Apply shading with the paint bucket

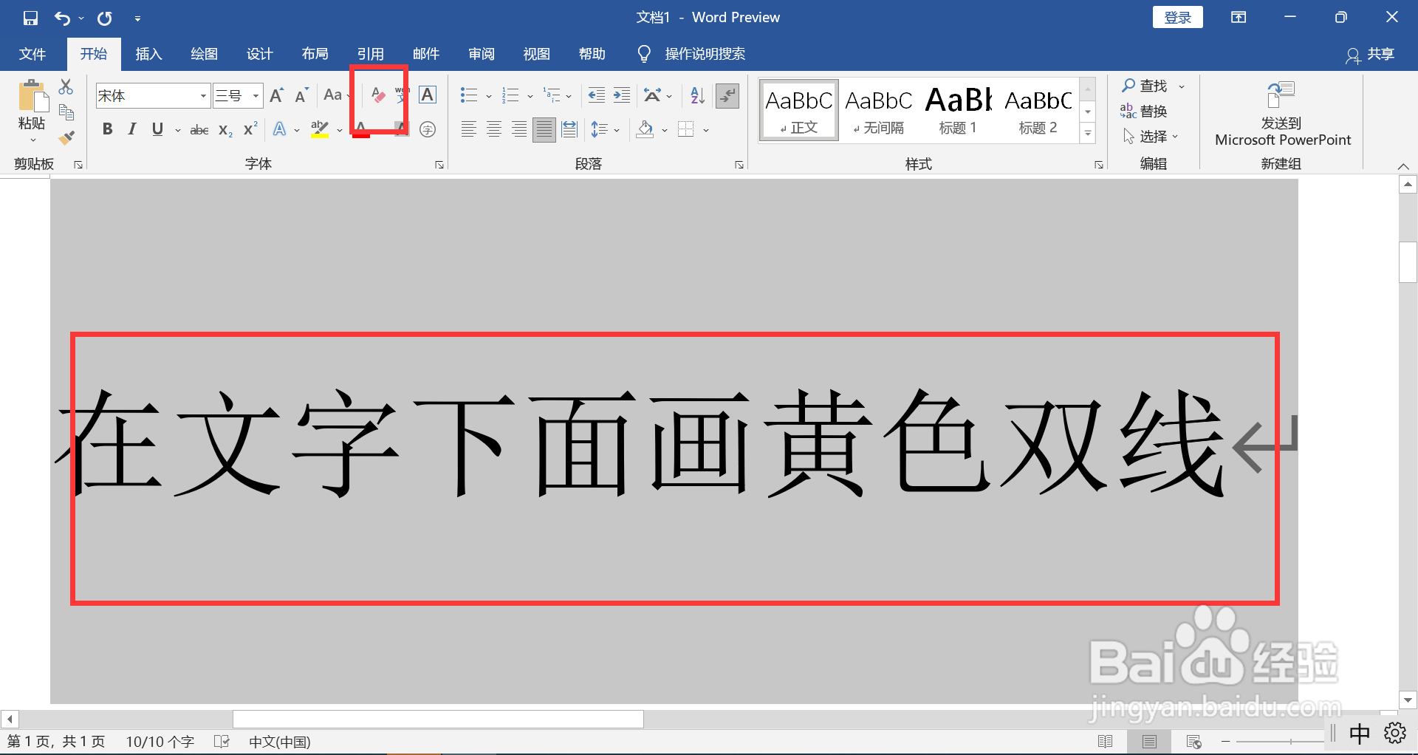(x=645, y=130)
